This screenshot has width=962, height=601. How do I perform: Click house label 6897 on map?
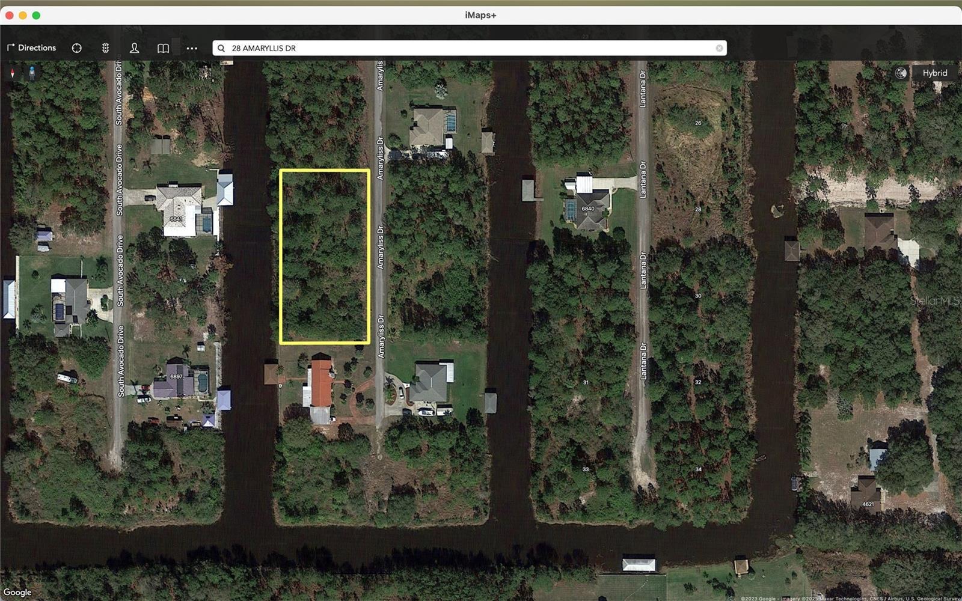[x=176, y=376]
